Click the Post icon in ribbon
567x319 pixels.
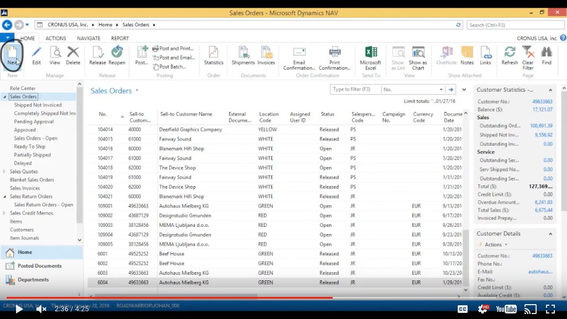pos(141,55)
